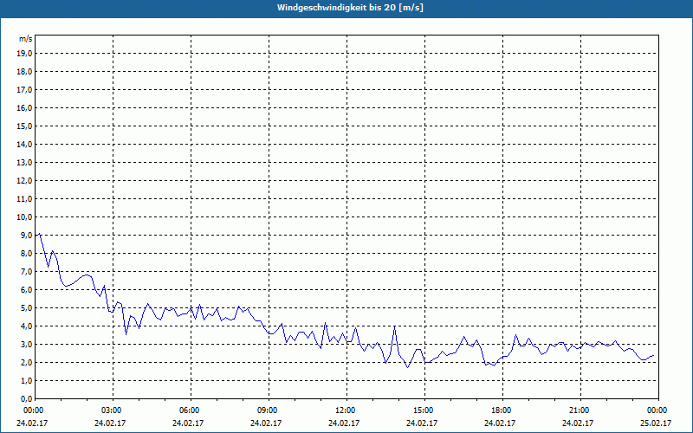Click the x-axis time label "09:00"

[266, 410]
